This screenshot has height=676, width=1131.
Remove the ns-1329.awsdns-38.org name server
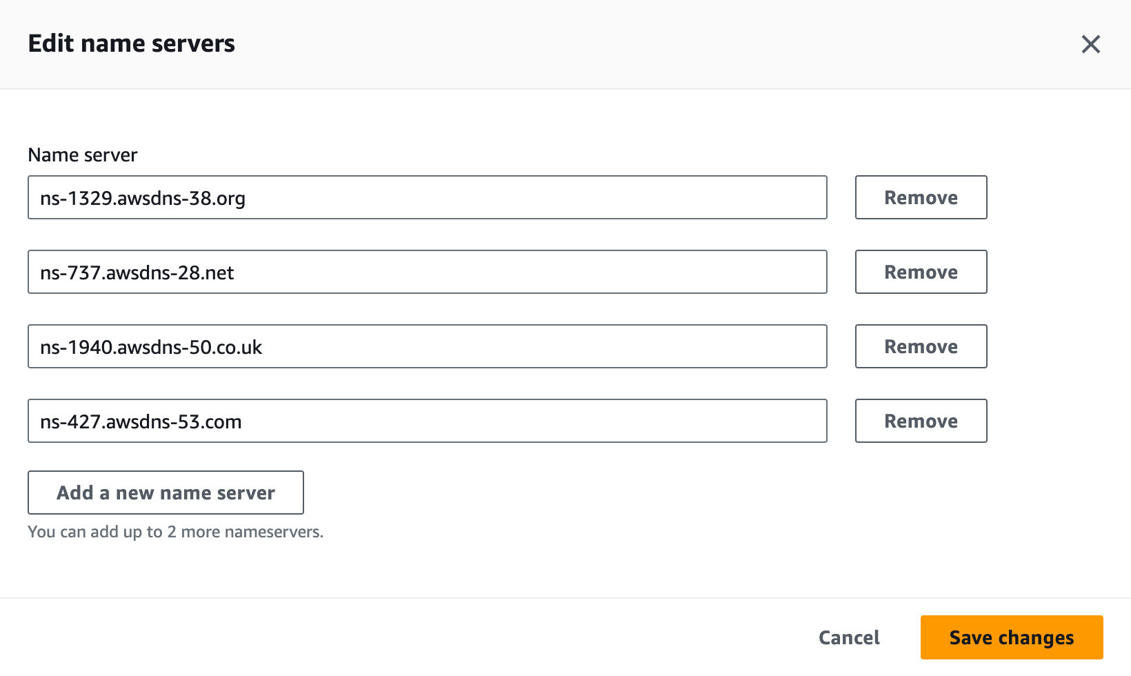coord(921,197)
